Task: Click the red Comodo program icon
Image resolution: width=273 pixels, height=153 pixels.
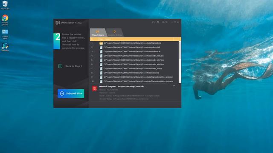Action: [95, 88]
